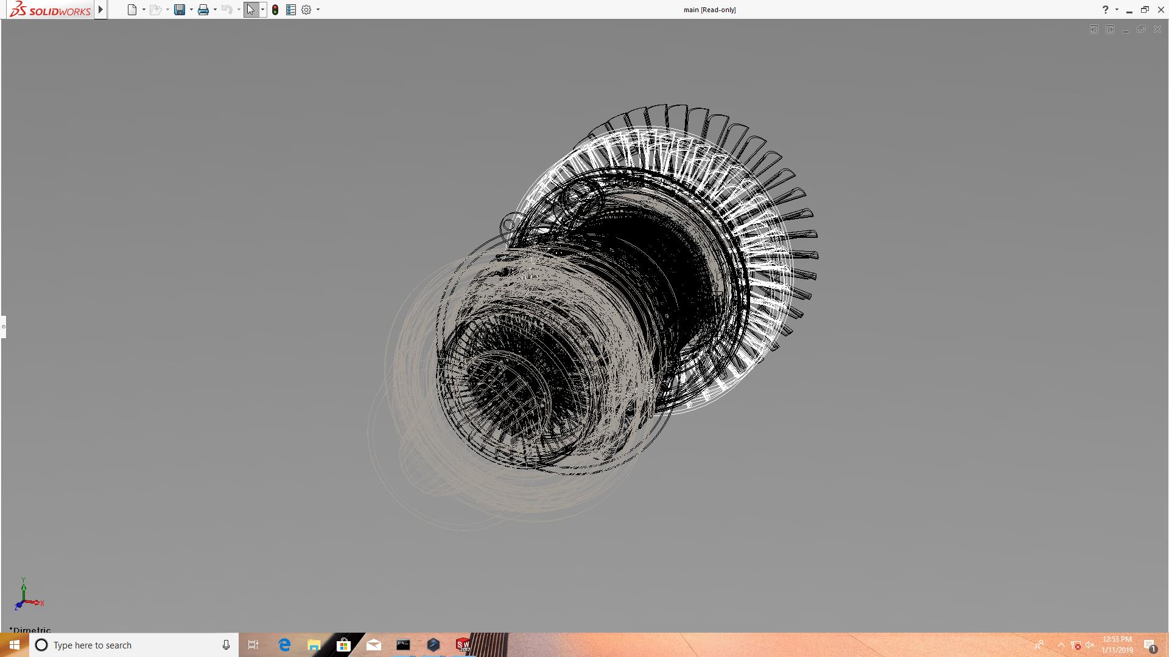Activate the Select arrow tool

click(x=250, y=10)
